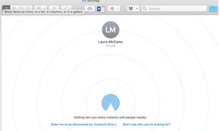Open the Dropbox toolbar menu
This screenshot has height=131, width=219.
coord(133,9)
